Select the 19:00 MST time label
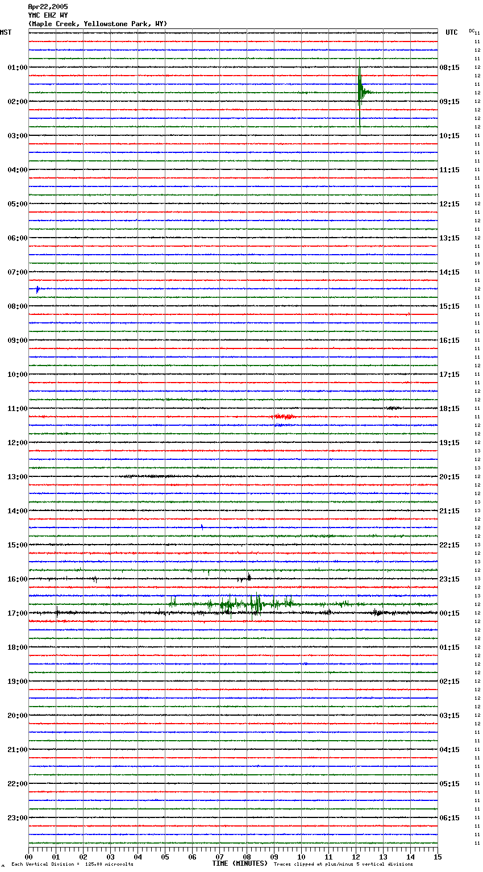Image resolution: width=483 pixels, height=872 pixels. [18, 682]
